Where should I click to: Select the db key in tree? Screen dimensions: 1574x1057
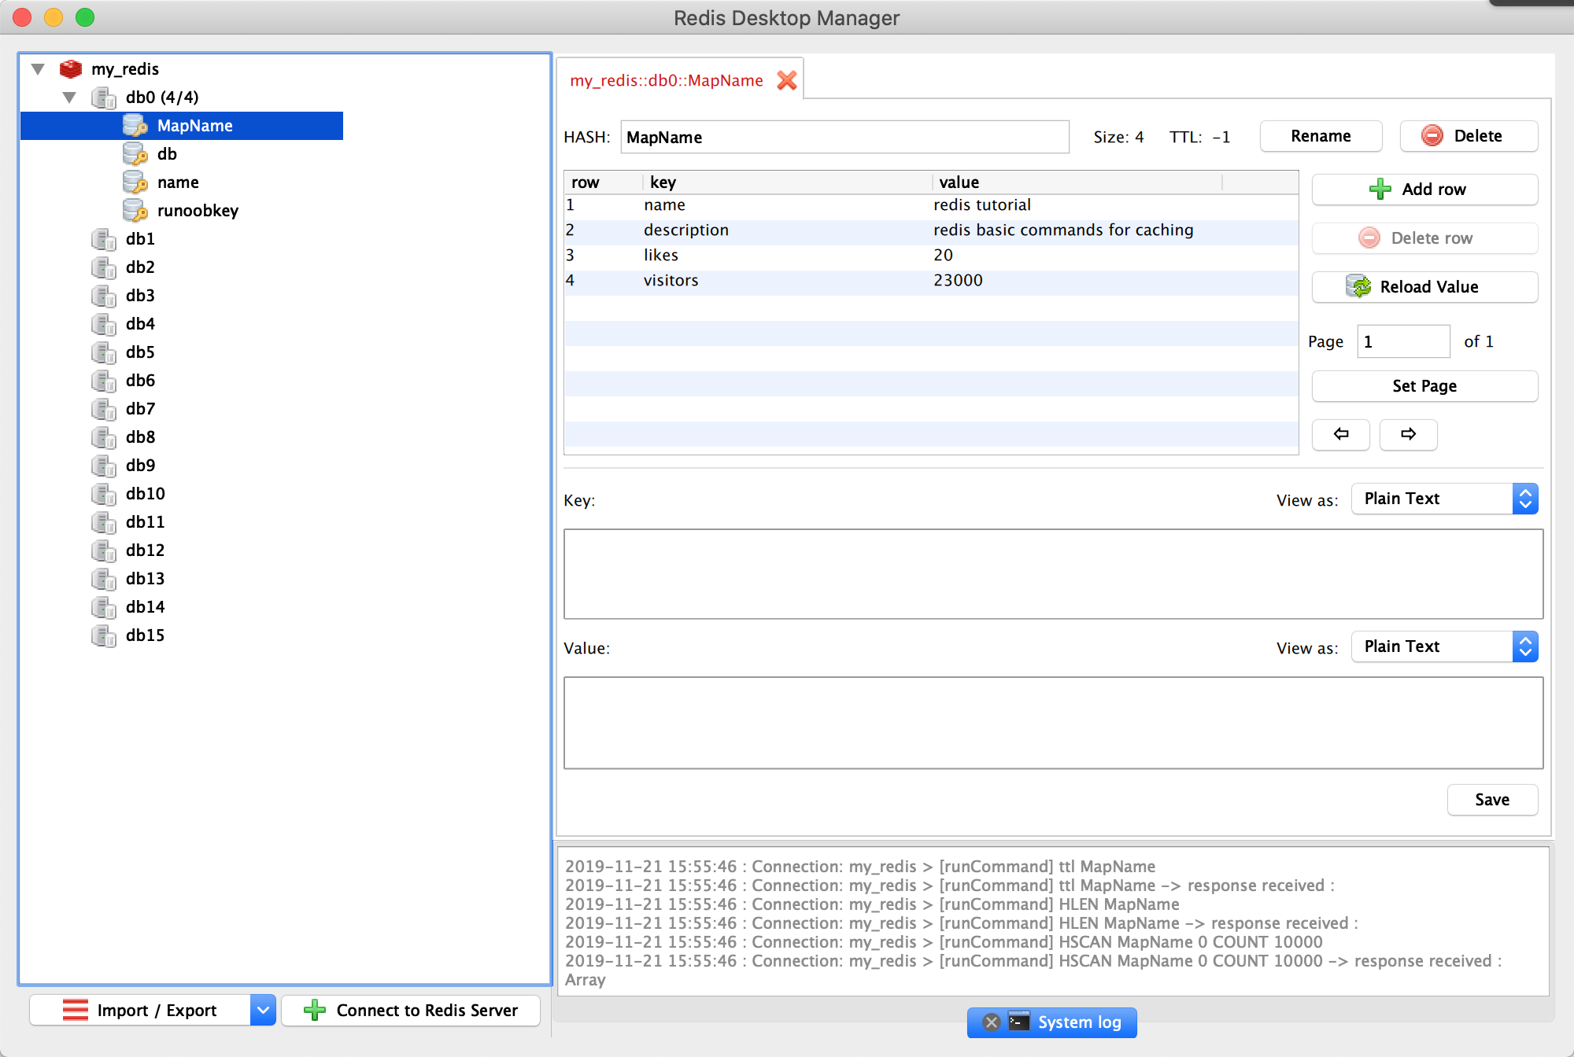pos(167,154)
